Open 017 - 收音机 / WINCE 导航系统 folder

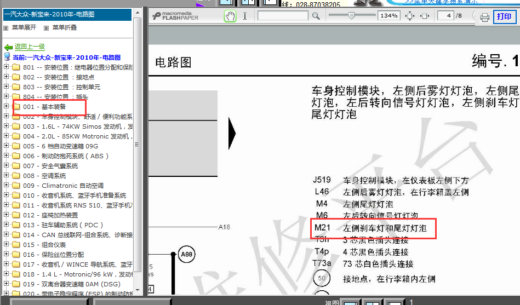[78, 264]
